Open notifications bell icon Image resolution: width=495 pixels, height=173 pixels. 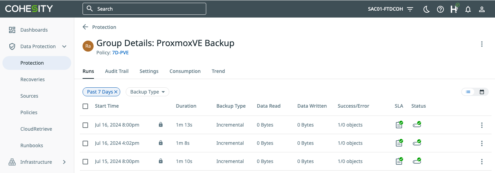point(468,9)
